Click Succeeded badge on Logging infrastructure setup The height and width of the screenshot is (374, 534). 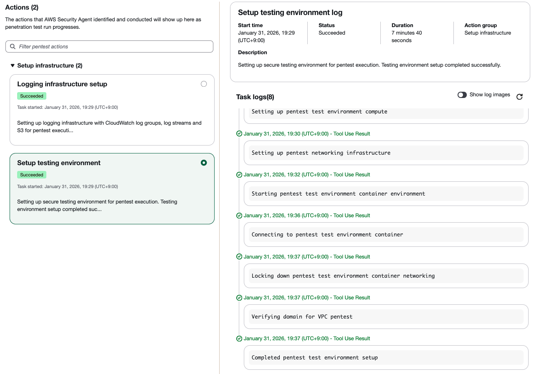click(x=32, y=96)
